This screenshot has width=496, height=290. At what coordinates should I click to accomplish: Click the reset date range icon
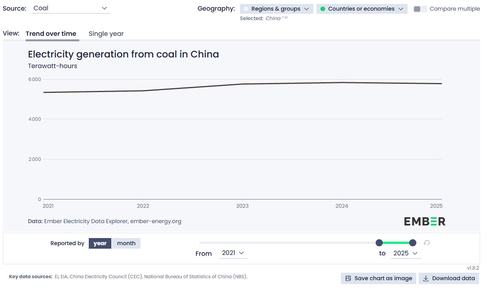coord(427,243)
